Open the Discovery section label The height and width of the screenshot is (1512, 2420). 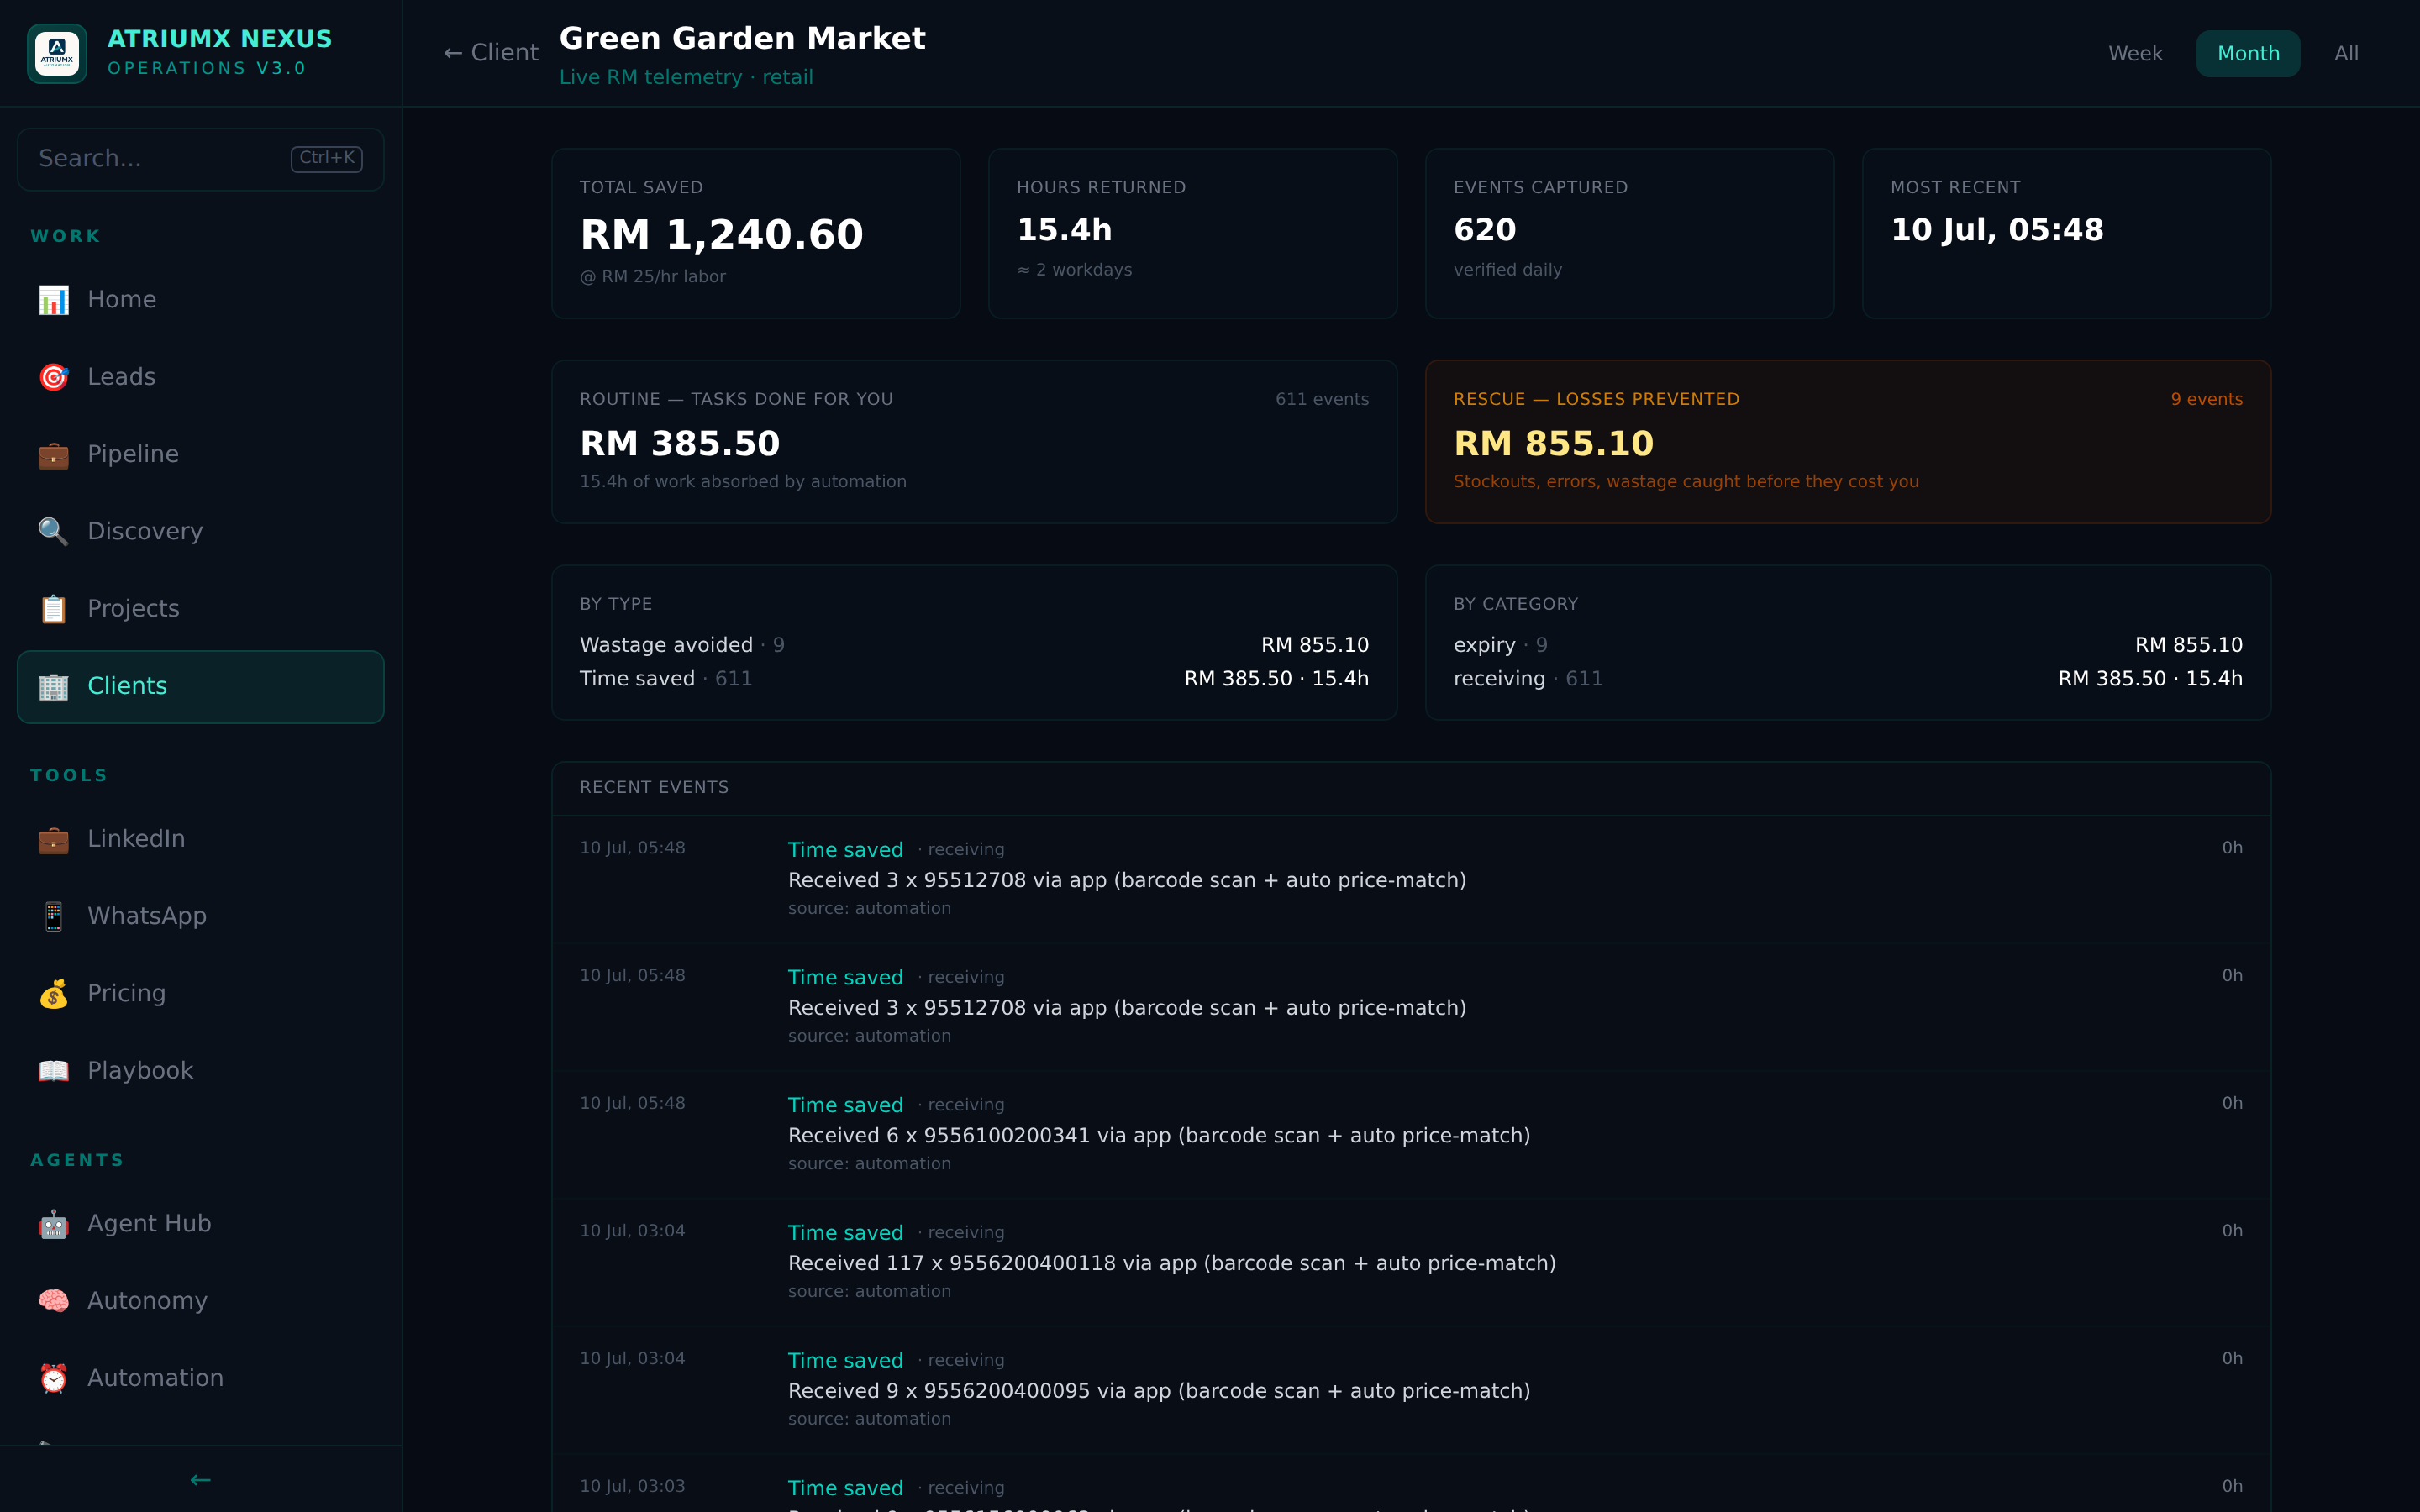145,531
